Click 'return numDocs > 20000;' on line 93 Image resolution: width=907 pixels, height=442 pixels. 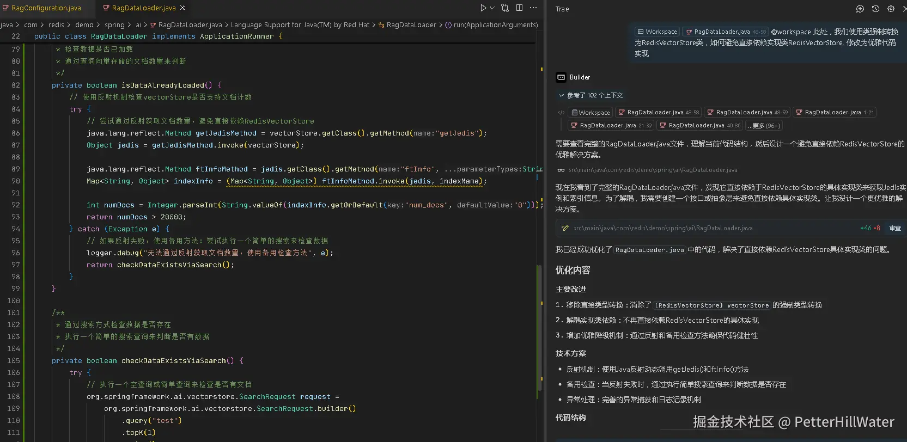[136, 217]
